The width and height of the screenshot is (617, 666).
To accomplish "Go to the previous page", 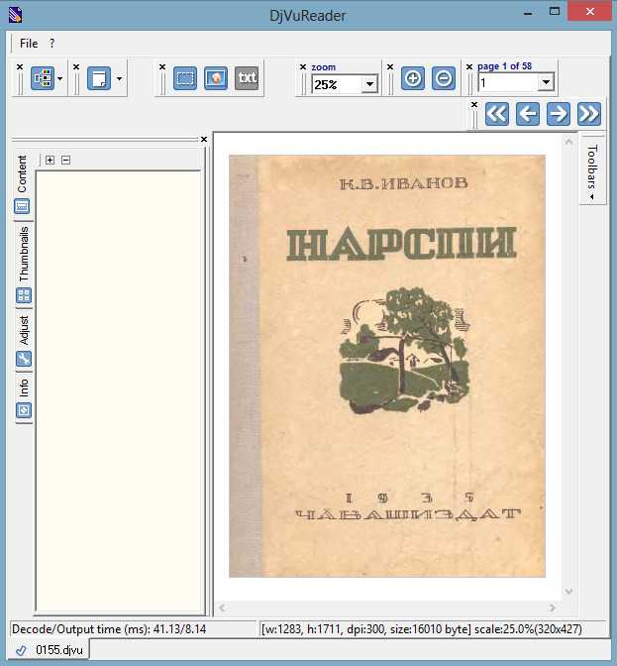I will [x=528, y=114].
